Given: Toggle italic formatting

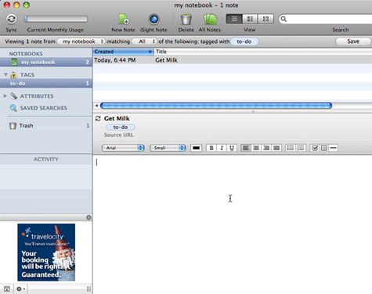Looking at the screenshot, I should 222,148.
